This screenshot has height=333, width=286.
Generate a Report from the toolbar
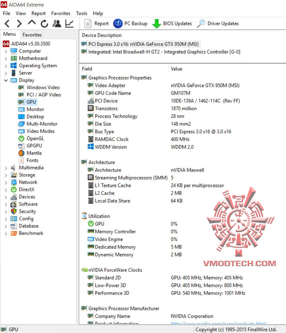(x=96, y=24)
